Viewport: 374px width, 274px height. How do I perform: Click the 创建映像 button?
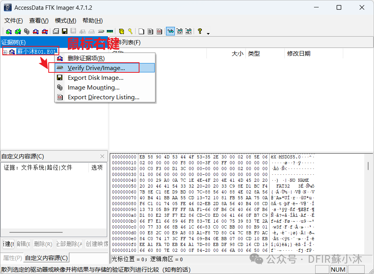[x=97, y=244]
